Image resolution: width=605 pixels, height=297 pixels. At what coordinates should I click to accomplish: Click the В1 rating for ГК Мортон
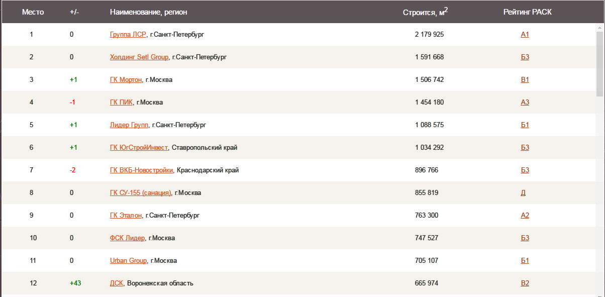pos(525,80)
